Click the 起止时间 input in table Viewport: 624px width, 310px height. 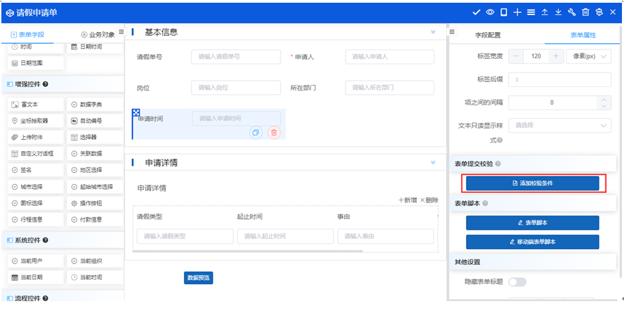point(285,236)
